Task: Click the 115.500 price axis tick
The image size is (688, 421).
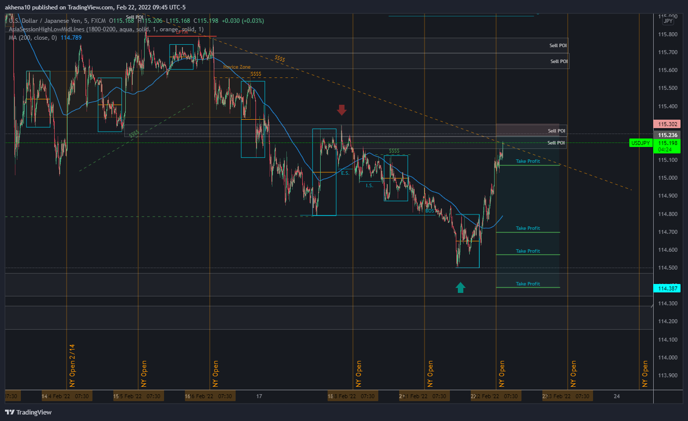Action: pyautogui.click(x=667, y=88)
